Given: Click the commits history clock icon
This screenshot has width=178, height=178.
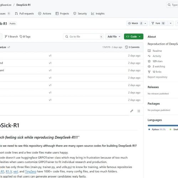Looking at the screenshot, I should 126,47.
